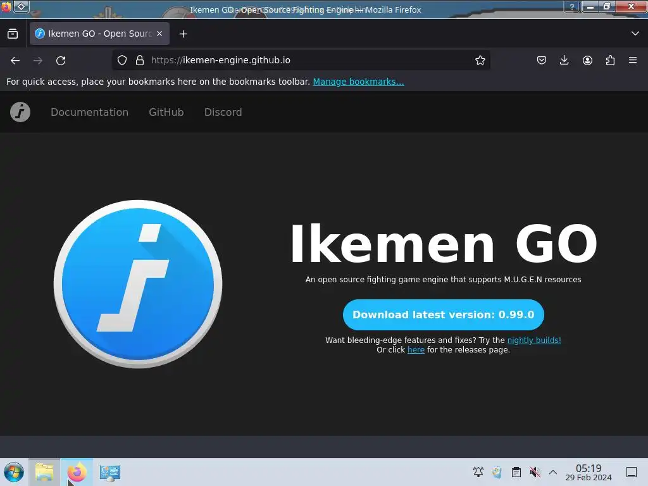Screen dimensions: 648x486
Task: Open Documentation nav link
Action: point(90,112)
